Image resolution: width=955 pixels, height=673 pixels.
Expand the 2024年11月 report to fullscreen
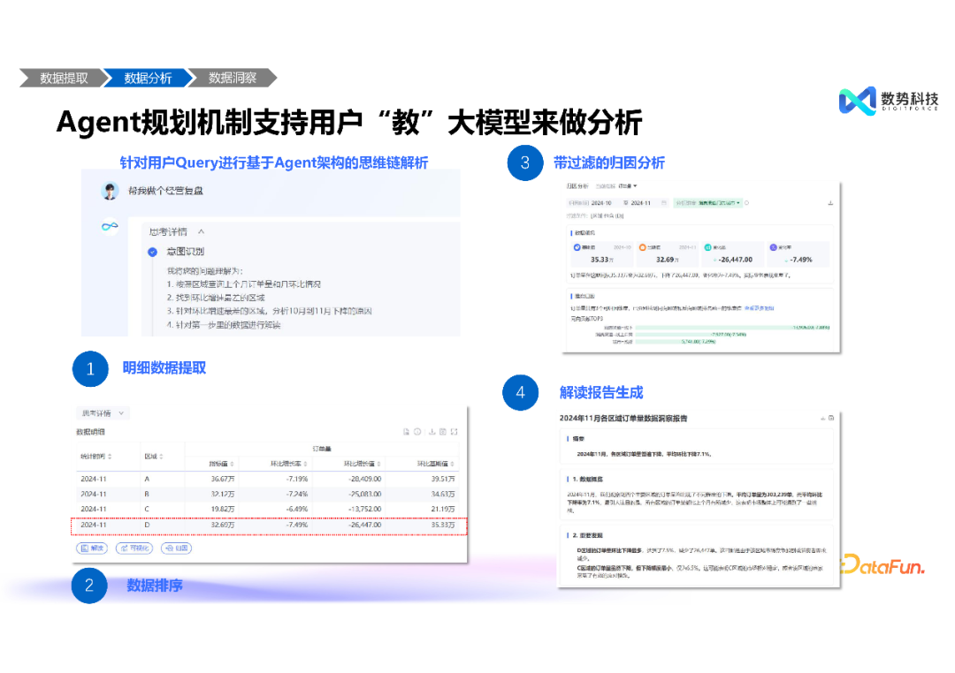click(831, 418)
